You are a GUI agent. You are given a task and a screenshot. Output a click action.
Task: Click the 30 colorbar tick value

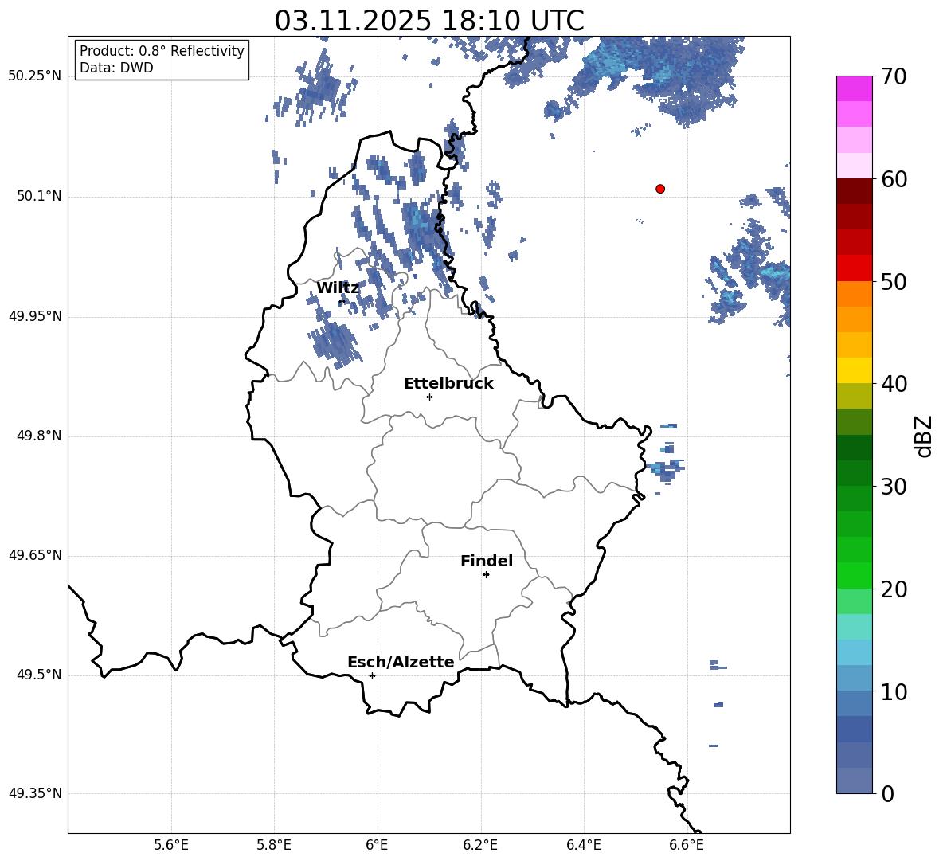[x=894, y=487]
